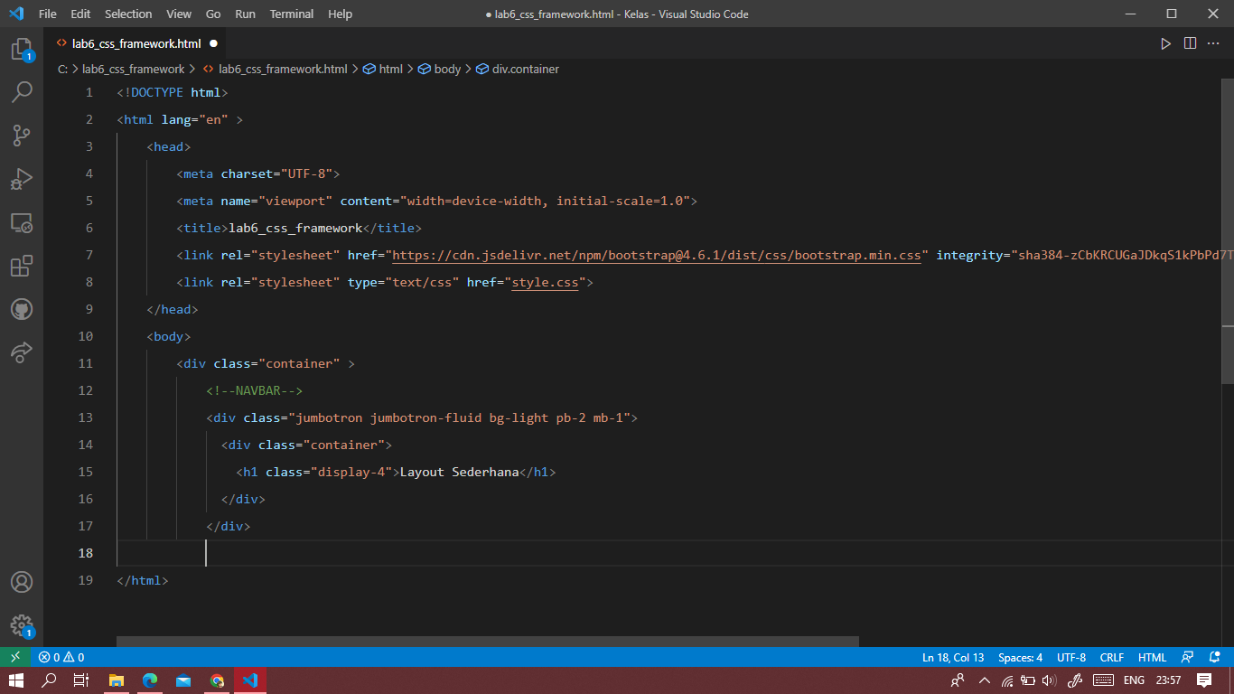Open the notifications bell in status bar
The height and width of the screenshot is (694, 1234).
click(x=1215, y=657)
